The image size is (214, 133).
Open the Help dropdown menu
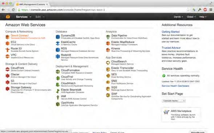coord(203,17)
